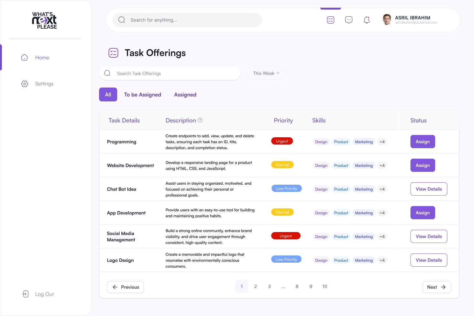This screenshot has height=316, width=474.
Task: Go to the Next page
Action: (x=436, y=287)
